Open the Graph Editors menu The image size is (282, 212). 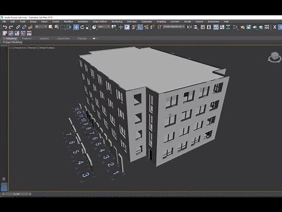100,22
